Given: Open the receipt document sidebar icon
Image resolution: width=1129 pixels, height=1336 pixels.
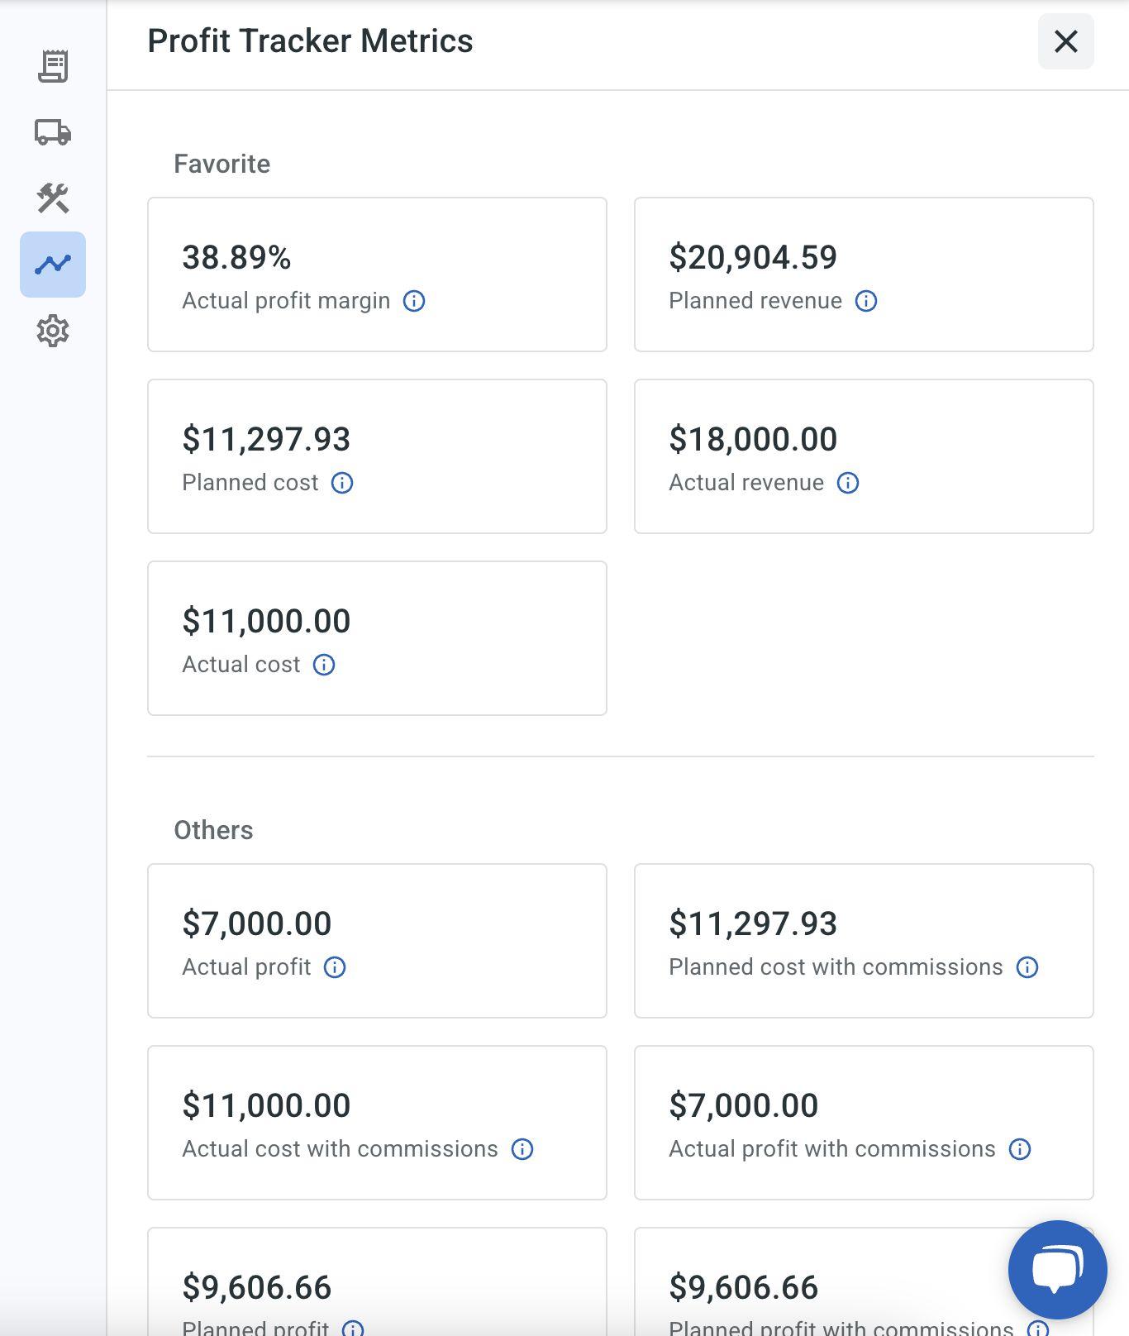Looking at the screenshot, I should pos(53,66).
